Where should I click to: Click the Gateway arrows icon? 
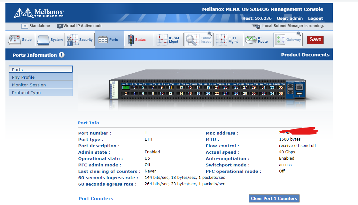coord(280,40)
